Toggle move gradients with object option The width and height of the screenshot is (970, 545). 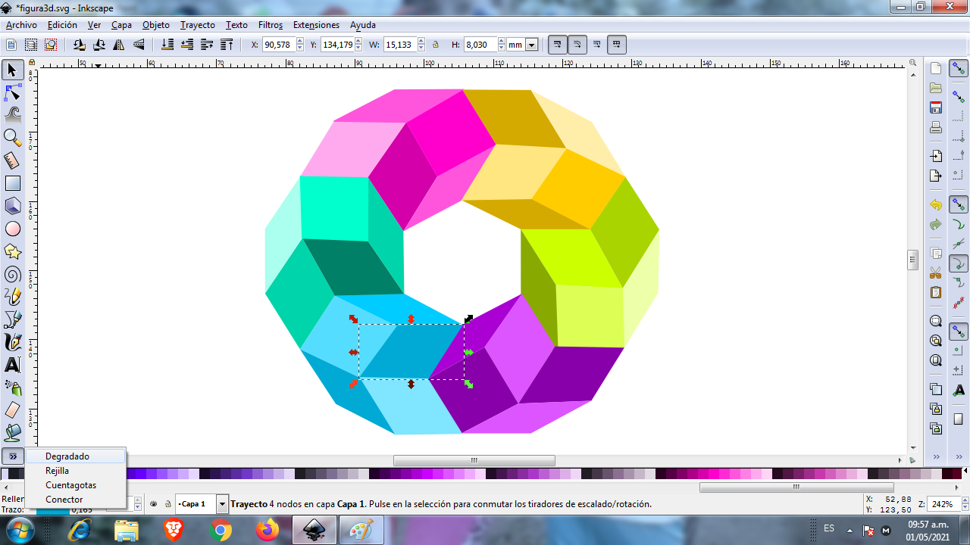coord(597,45)
